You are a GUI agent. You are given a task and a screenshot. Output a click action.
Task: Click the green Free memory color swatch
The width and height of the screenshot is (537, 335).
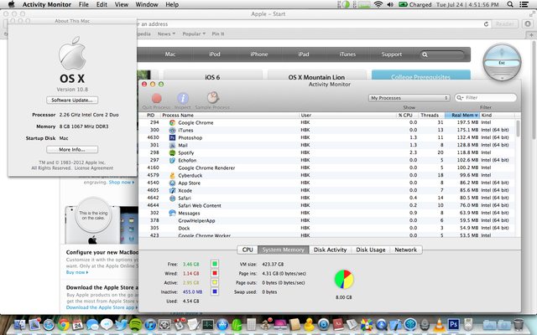click(x=215, y=264)
